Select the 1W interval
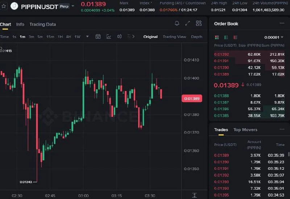 pyautogui.click(x=78, y=37)
